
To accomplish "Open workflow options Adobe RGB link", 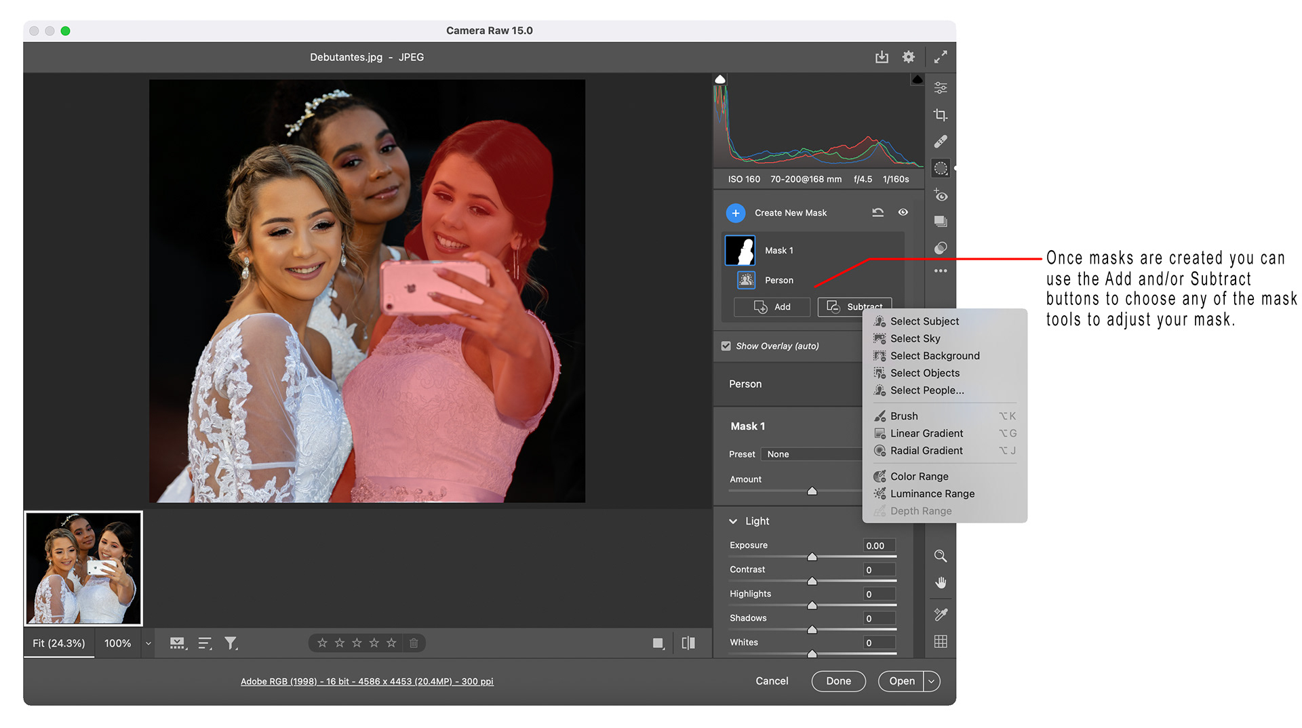I will pos(367,681).
